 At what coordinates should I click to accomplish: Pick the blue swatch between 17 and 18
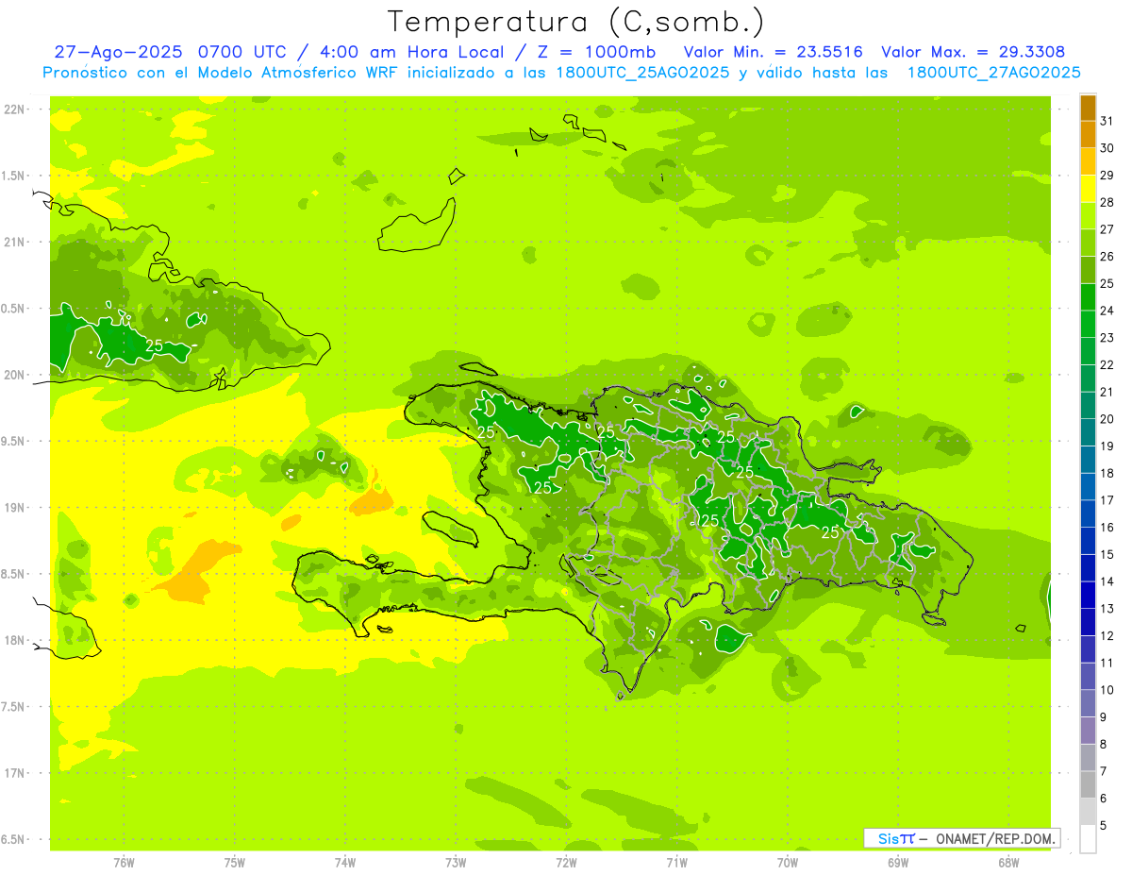coord(1088,486)
